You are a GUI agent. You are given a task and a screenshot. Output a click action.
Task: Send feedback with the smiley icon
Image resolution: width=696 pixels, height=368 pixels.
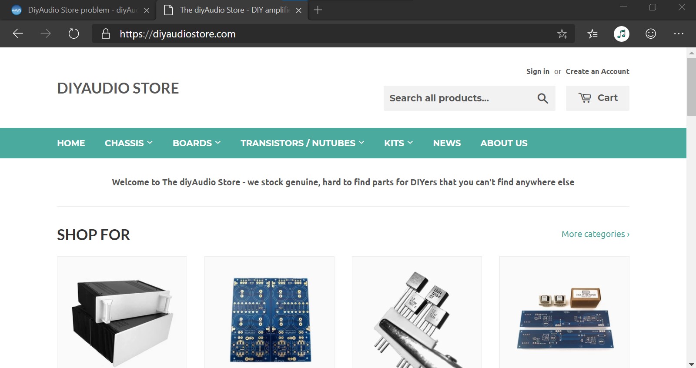(x=651, y=33)
